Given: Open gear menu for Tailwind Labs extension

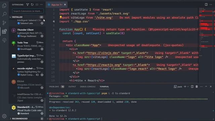Looking at the screenshot, I should [x=42, y=23].
